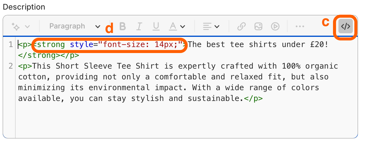Viewport: 367px width, 142px height.
Task: Open the AI generate text sparkle menu
Action: click(16, 26)
